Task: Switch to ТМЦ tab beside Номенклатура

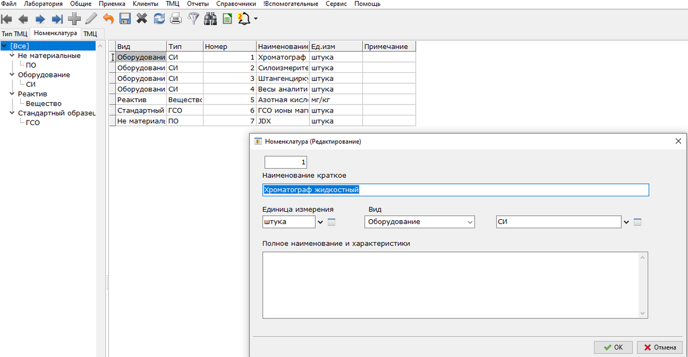Action: pyautogui.click(x=90, y=34)
